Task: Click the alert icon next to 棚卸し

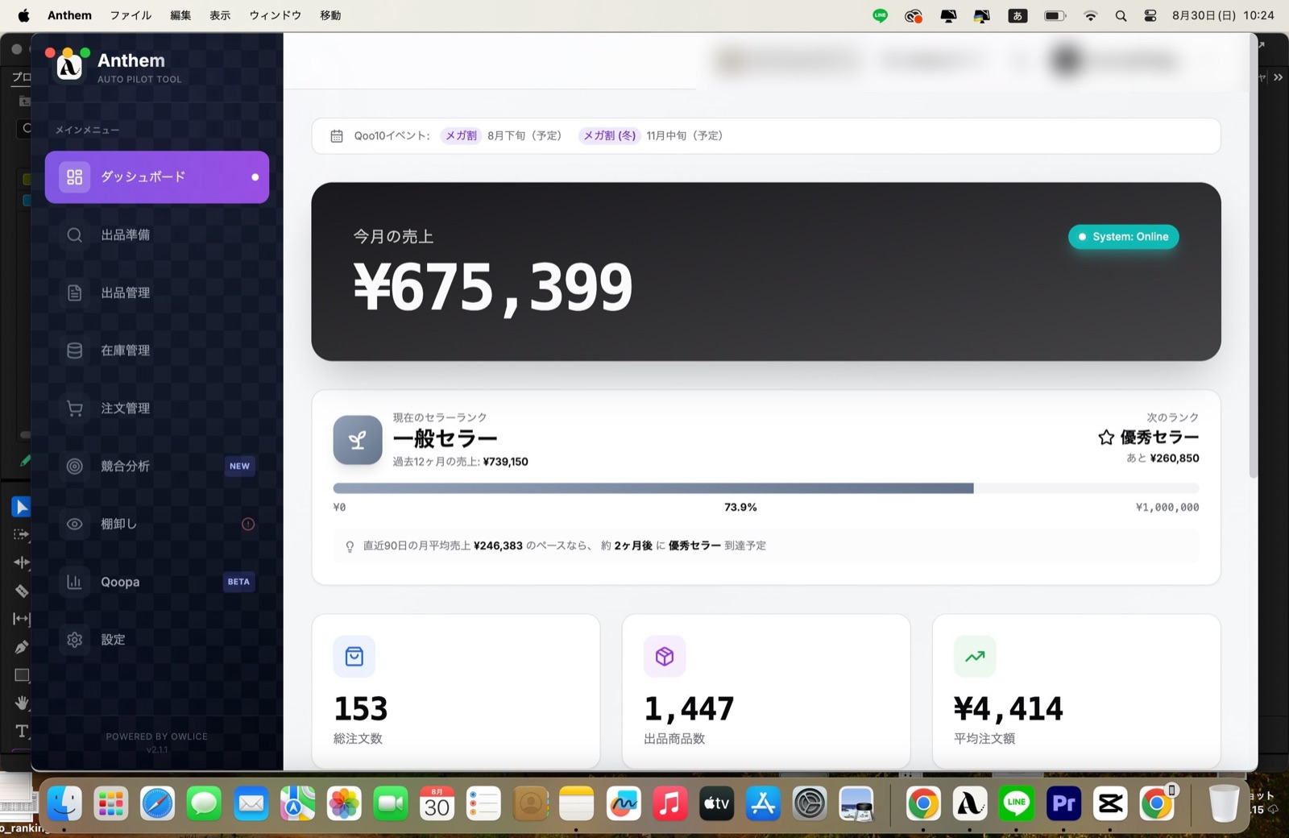Action: pyautogui.click(x=248, y=524)
